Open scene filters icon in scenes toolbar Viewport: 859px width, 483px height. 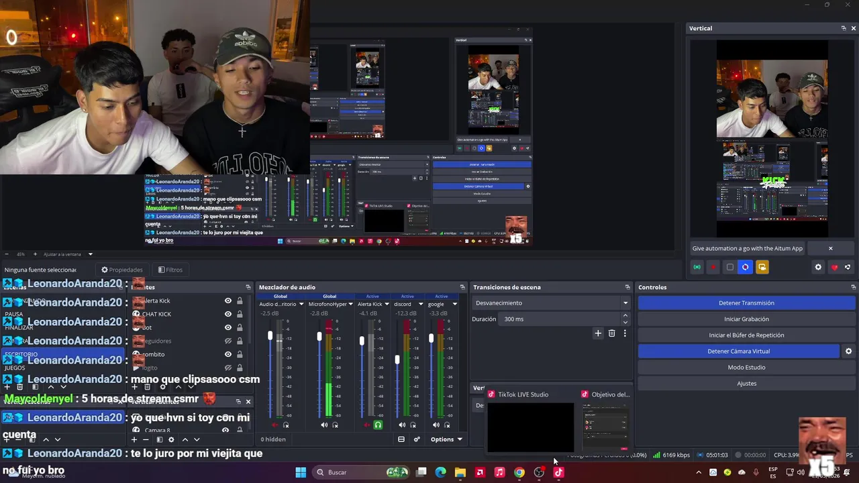35,386
